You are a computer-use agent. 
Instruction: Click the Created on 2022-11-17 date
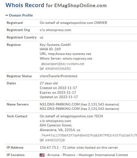58,88
